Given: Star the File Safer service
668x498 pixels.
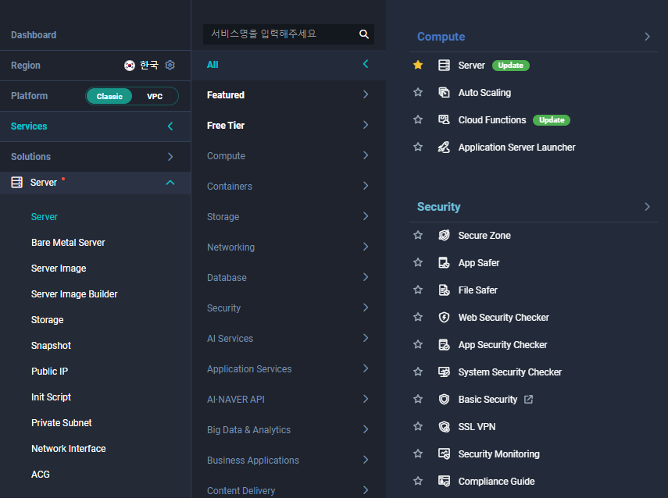Looking at the screenshot, I should 418,290.
